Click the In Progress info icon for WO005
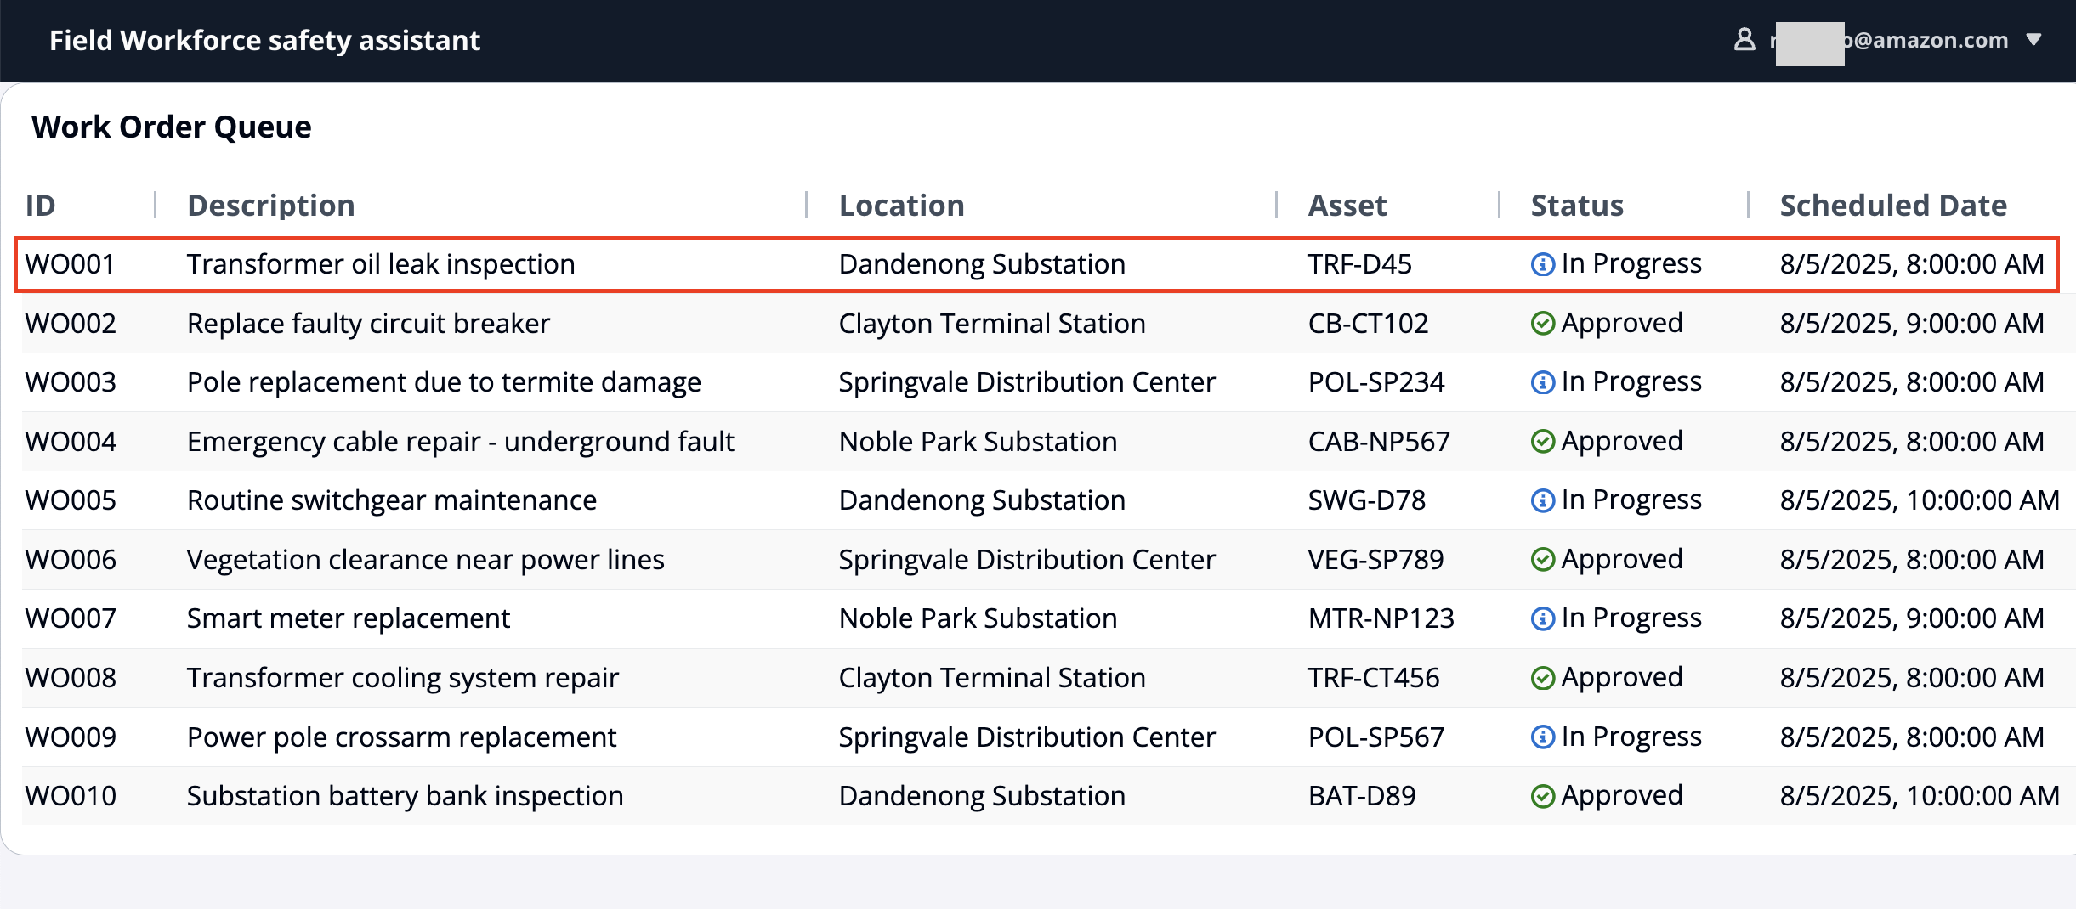Image resolution: width=2076 pixels, height=909 pixels. [1542, 501]
